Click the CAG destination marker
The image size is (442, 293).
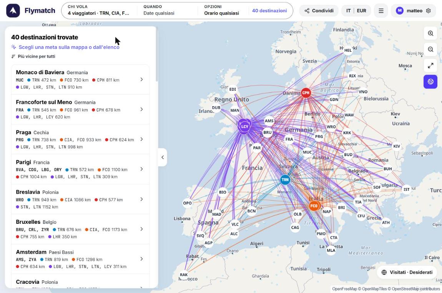295,227
